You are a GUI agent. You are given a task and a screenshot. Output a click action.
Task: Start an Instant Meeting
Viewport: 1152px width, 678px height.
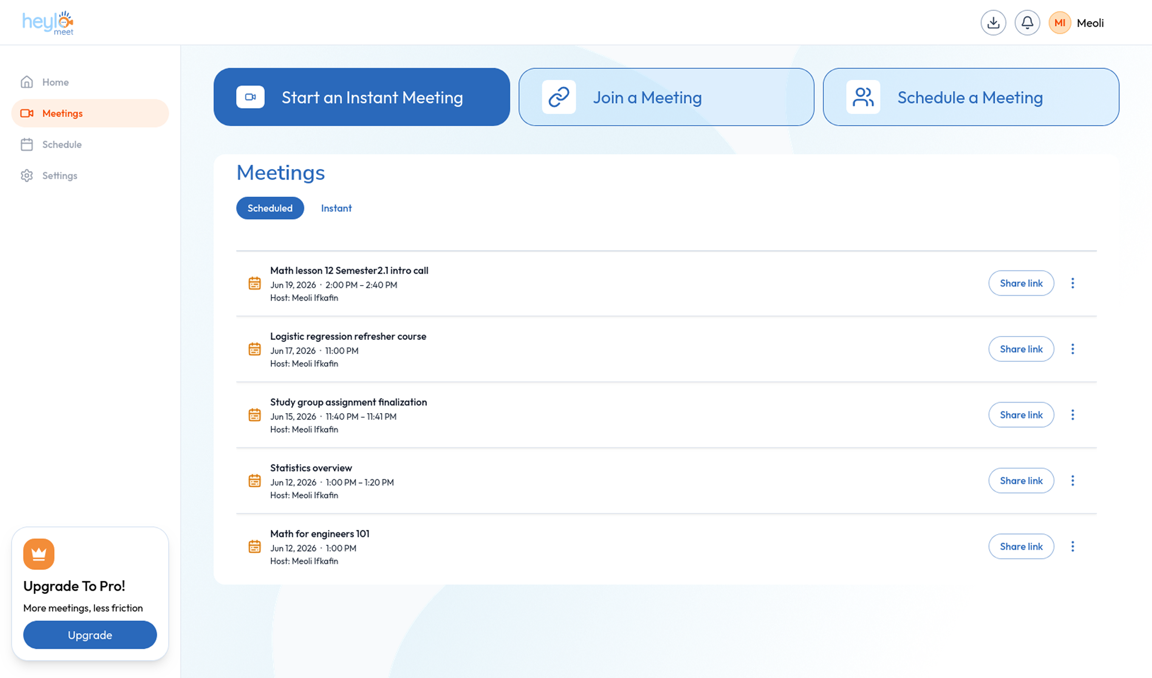click(362, 97)
